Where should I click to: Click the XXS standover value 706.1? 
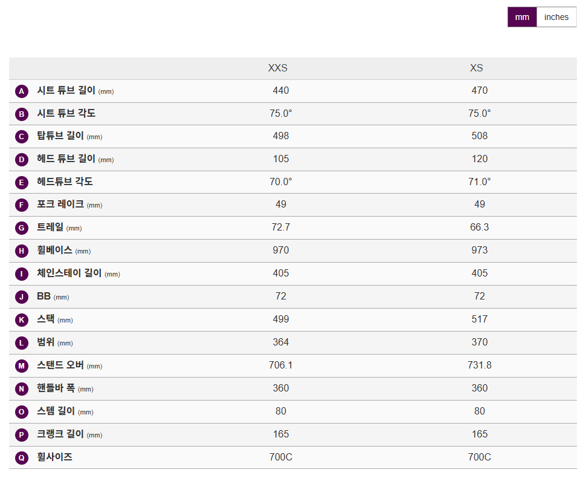click(x=281, y=365)
